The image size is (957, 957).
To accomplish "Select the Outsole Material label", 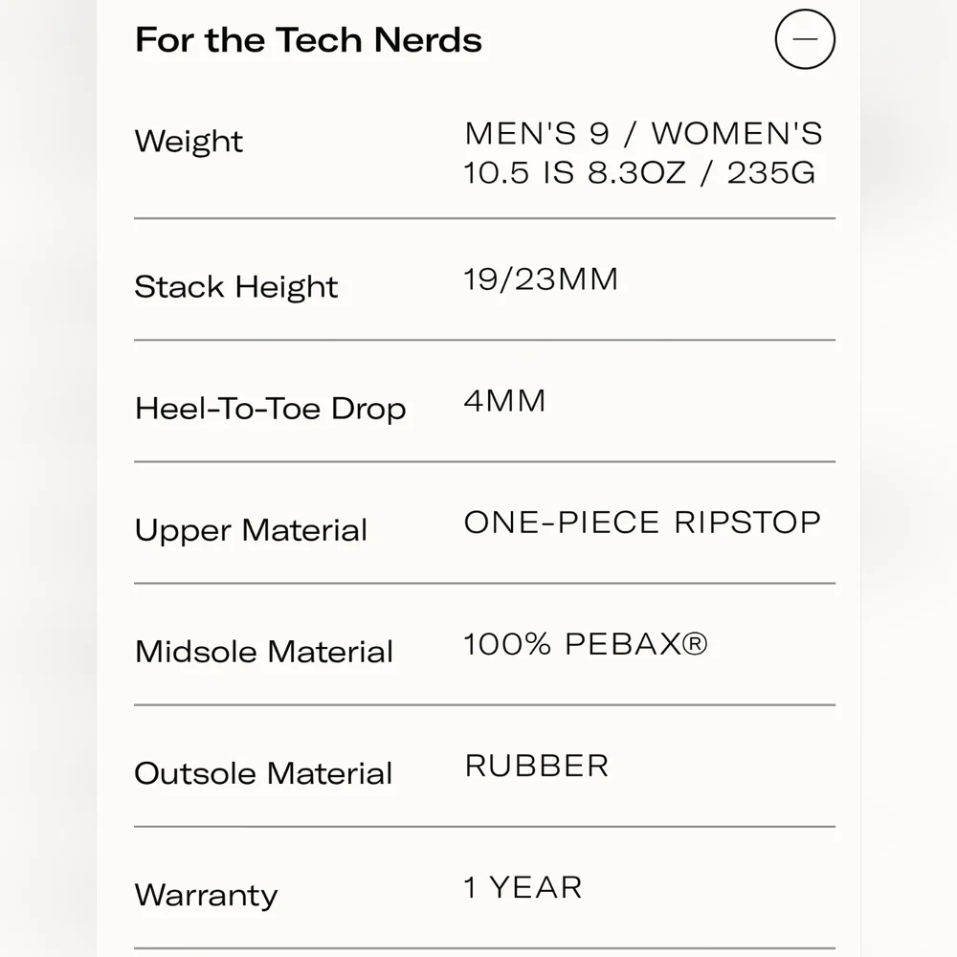I will [263, 773].
